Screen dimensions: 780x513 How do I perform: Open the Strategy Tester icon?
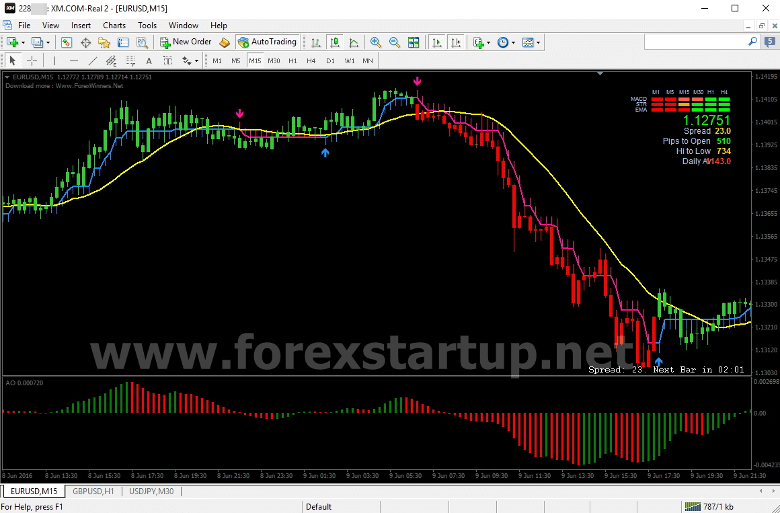(x=143, y=43)
